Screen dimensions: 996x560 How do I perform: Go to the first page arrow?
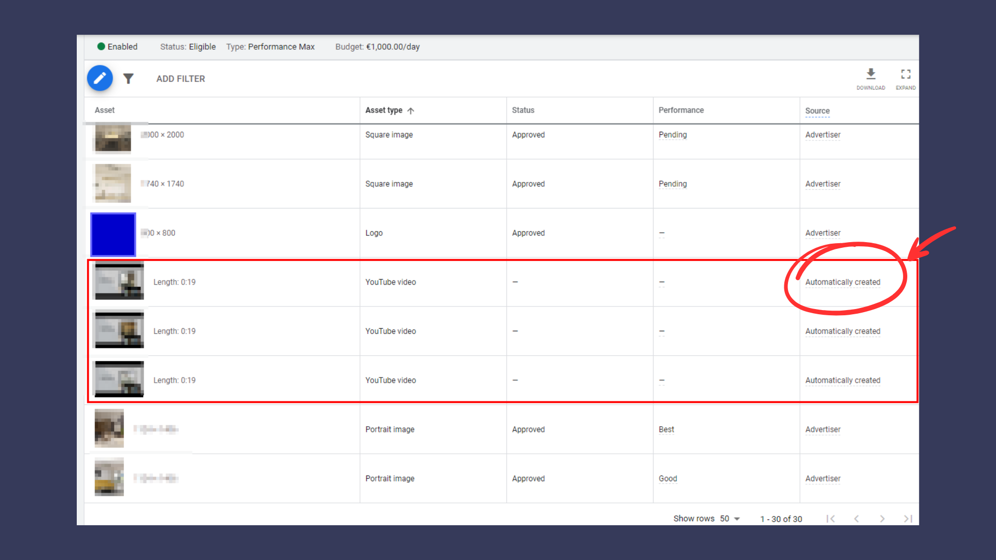pos(831,519)
